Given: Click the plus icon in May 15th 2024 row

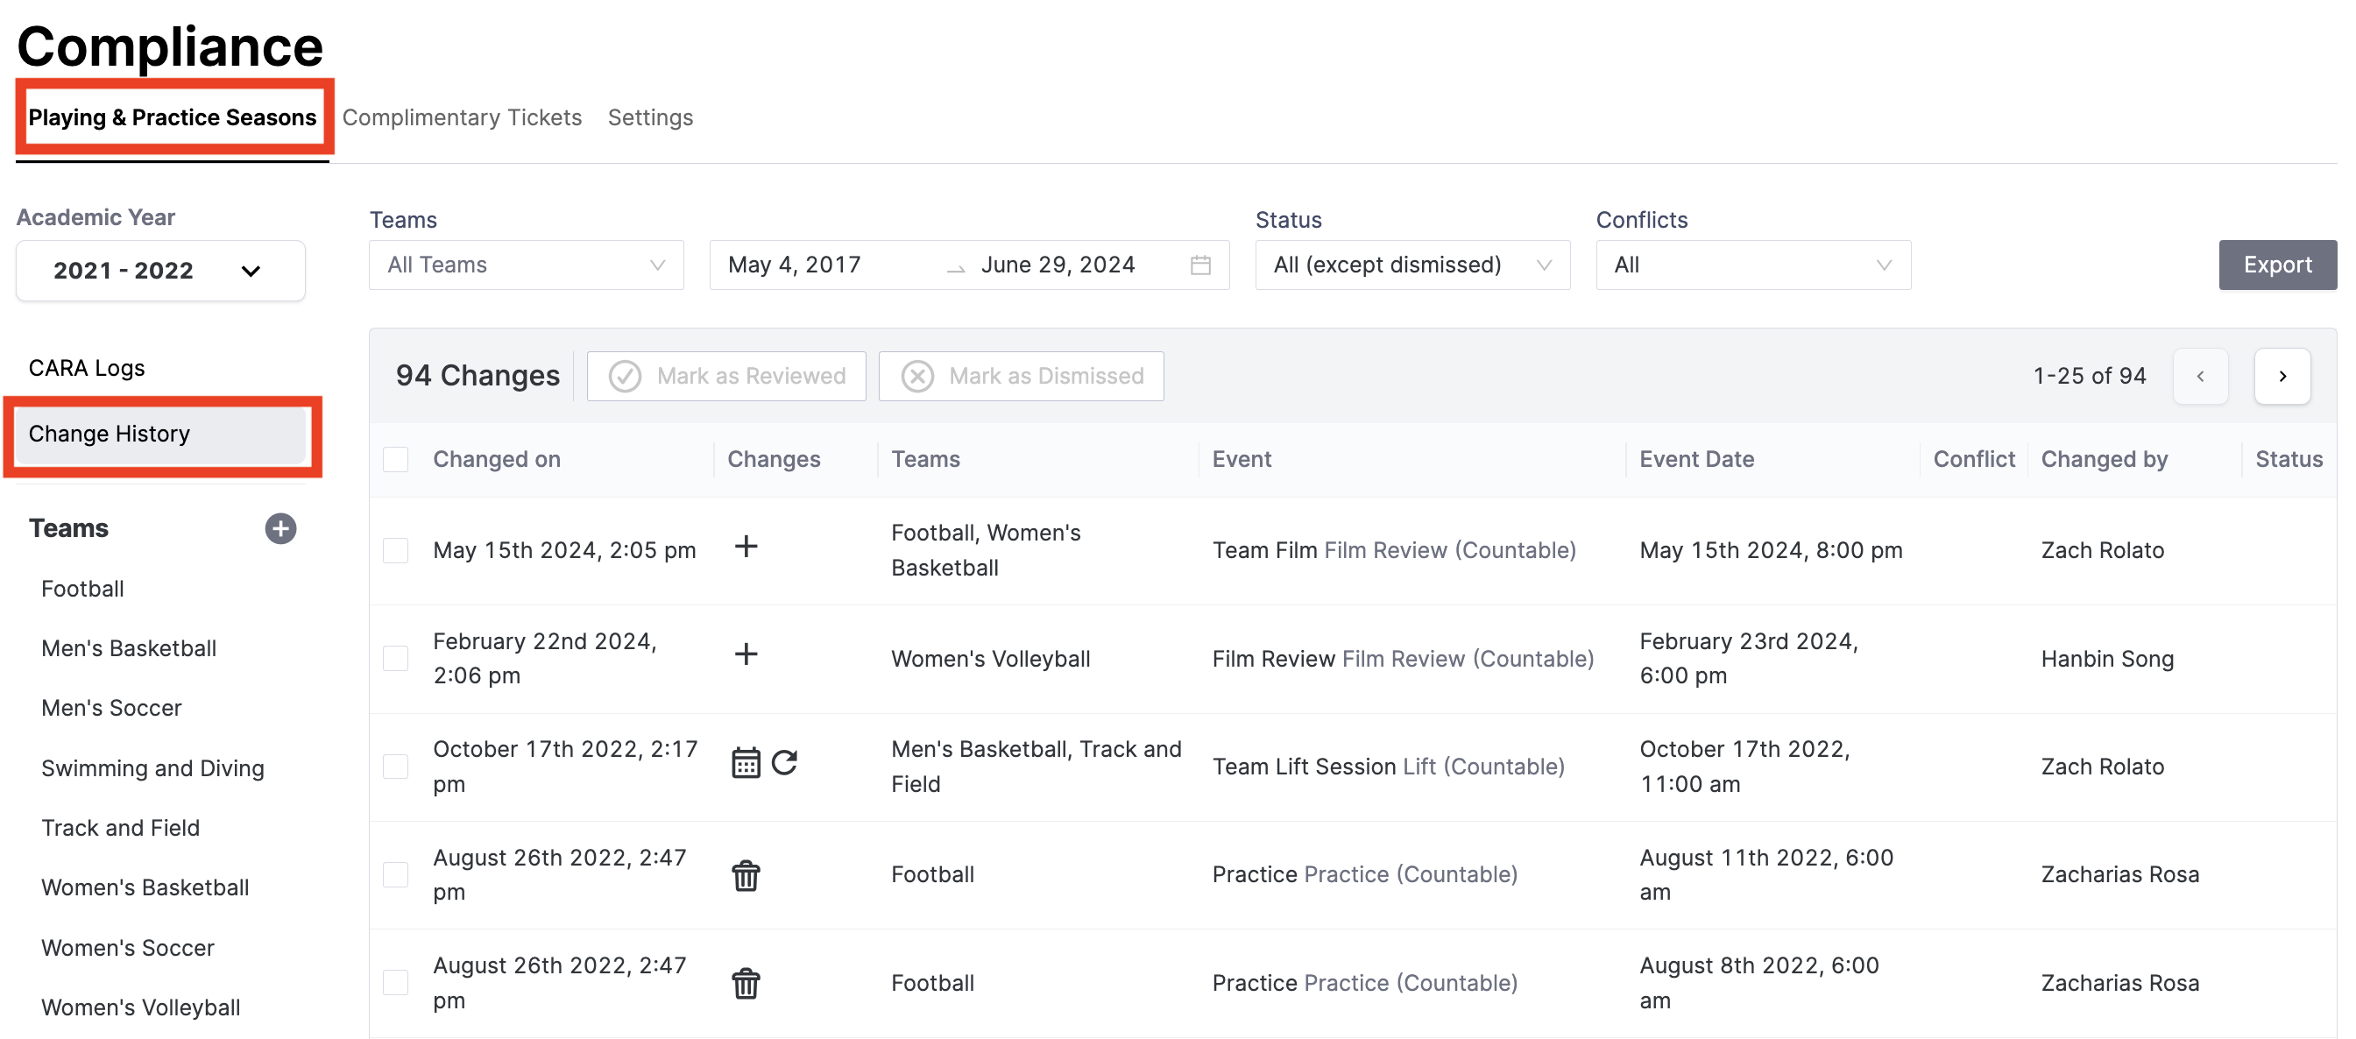Looking at the screenshot, I should (746, 546).
